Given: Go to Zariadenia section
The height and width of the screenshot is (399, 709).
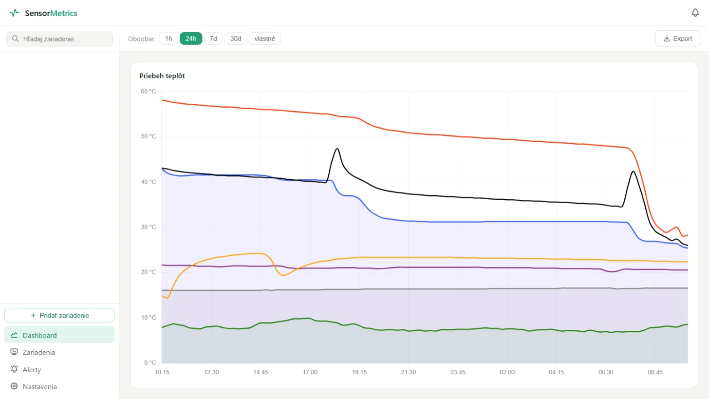Looking at the screenshot, I should (59, 352).
